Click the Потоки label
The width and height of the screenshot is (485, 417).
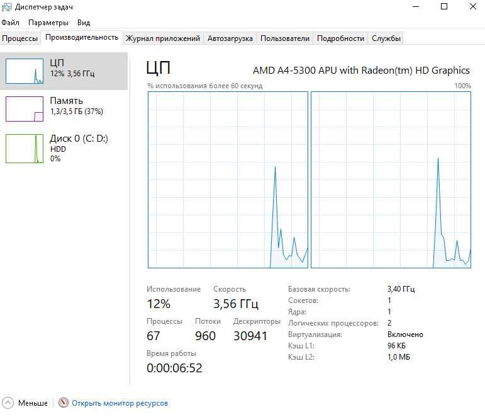(208, 321)
